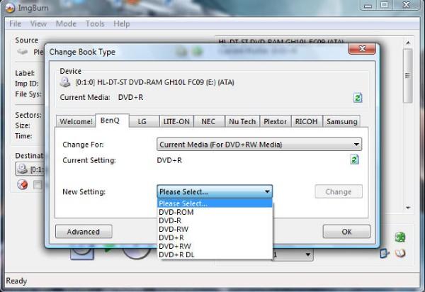The width and height of the screenshot is (425, 292).
Task: Click the red disc icon in ImgBurn window
Action: pos(23,185)
